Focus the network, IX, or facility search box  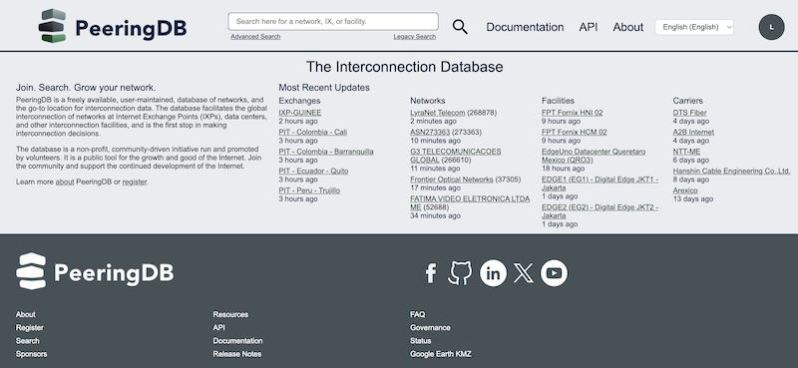pos(333,21)
